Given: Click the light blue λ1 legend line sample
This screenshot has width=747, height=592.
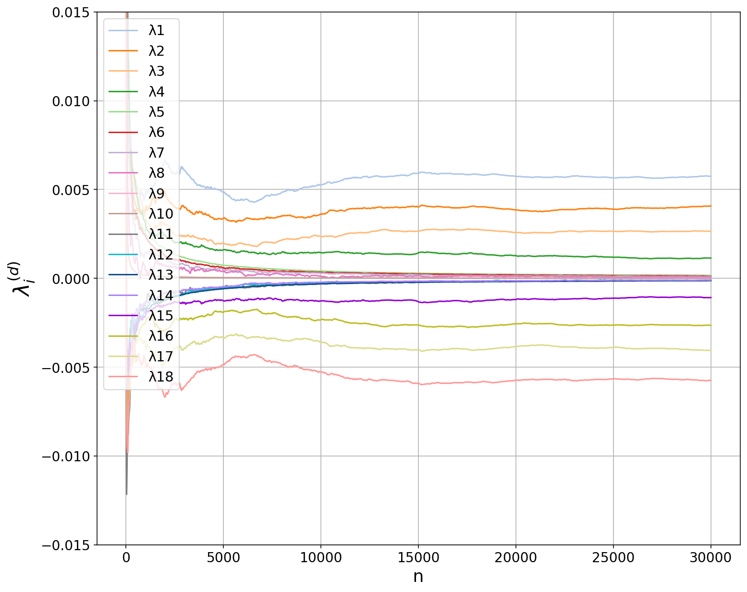Looking at the screenshot, I should (x=123, y=31).
